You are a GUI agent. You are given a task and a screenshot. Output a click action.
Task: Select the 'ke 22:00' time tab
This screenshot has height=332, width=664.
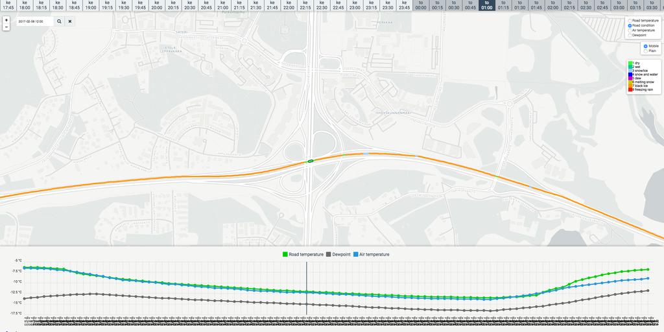click(x=289, y=5)
